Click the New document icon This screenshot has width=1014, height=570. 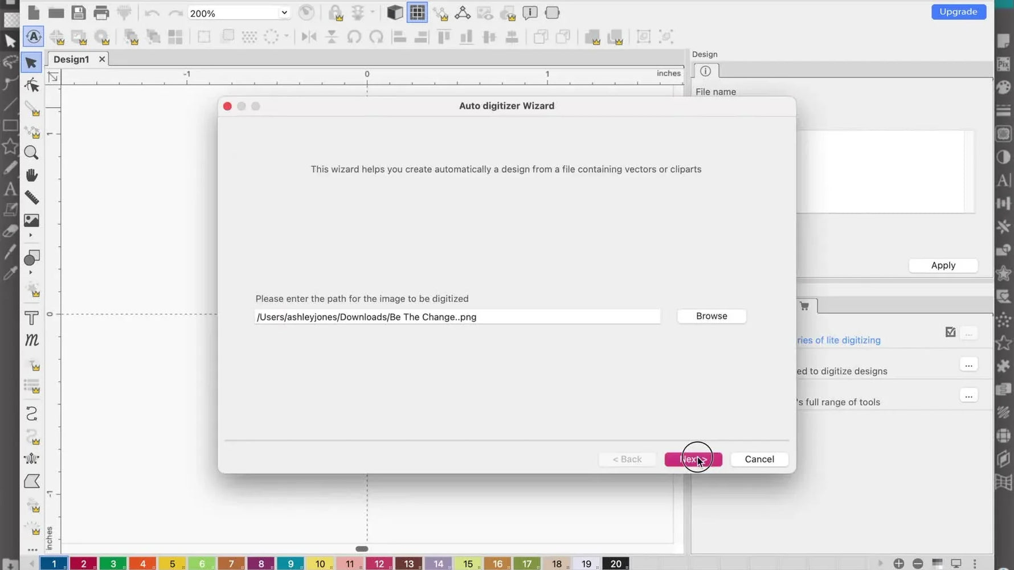click(34, 13)
